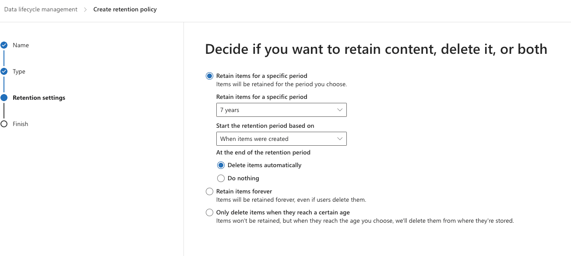
Task: Click the Retention settings step label
Action: [39, 98]
